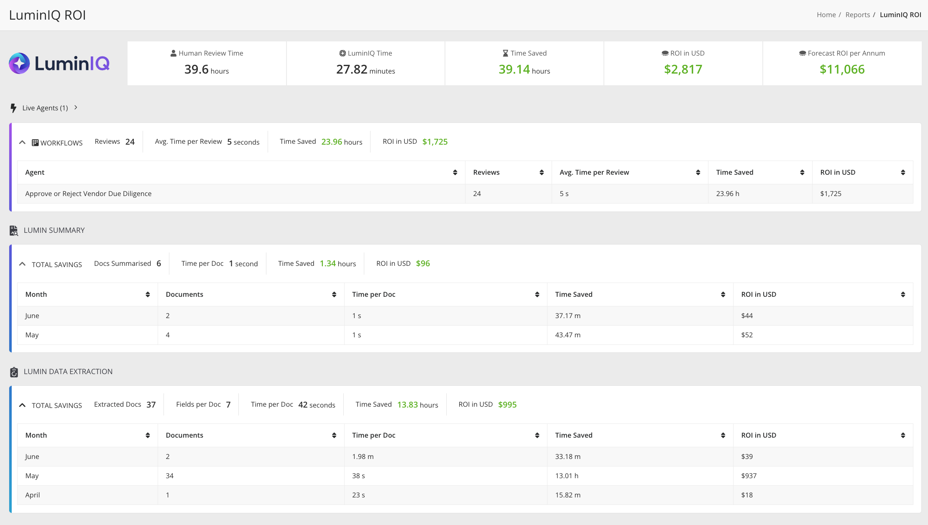Screen dimensions: 928x525
Task: Open Reports in breadcrumb
Action: tap(857, 15)
